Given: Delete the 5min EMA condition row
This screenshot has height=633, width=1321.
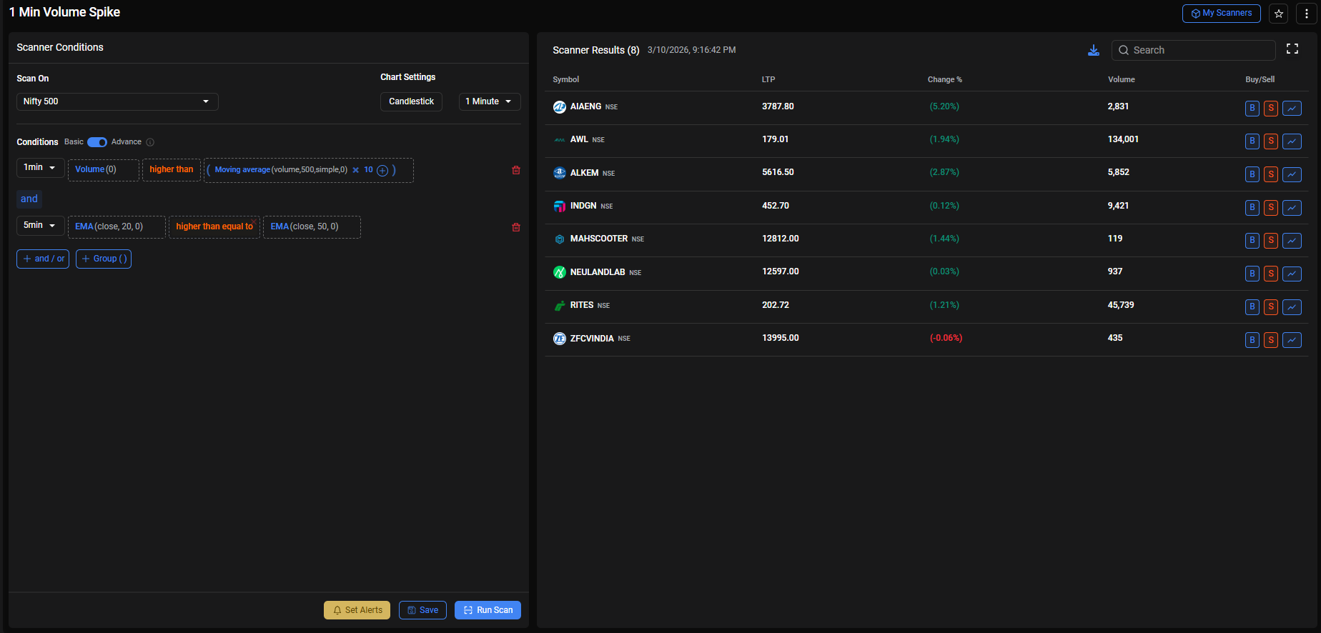Looking at the screenshot, I should [515, 227].
